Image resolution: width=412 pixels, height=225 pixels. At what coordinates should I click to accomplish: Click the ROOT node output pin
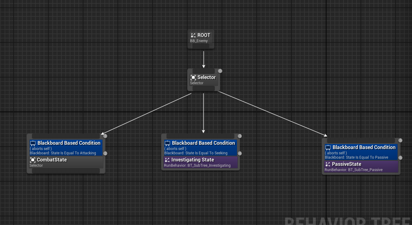click(201, 46)
